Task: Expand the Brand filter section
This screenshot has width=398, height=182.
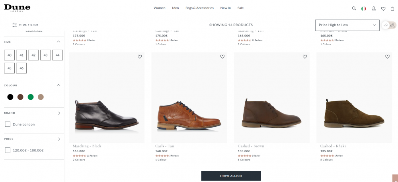Action: pos(59,113)
